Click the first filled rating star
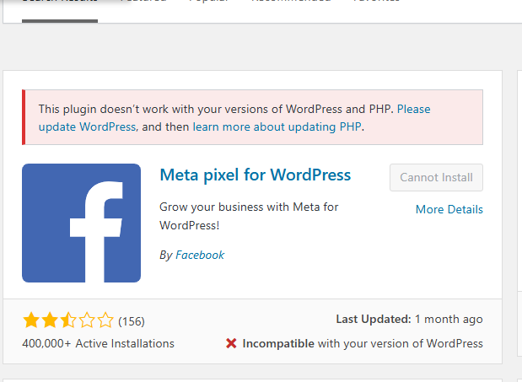Screen dimensions: 522x382 pyautogui.click(x=31, y=320)
